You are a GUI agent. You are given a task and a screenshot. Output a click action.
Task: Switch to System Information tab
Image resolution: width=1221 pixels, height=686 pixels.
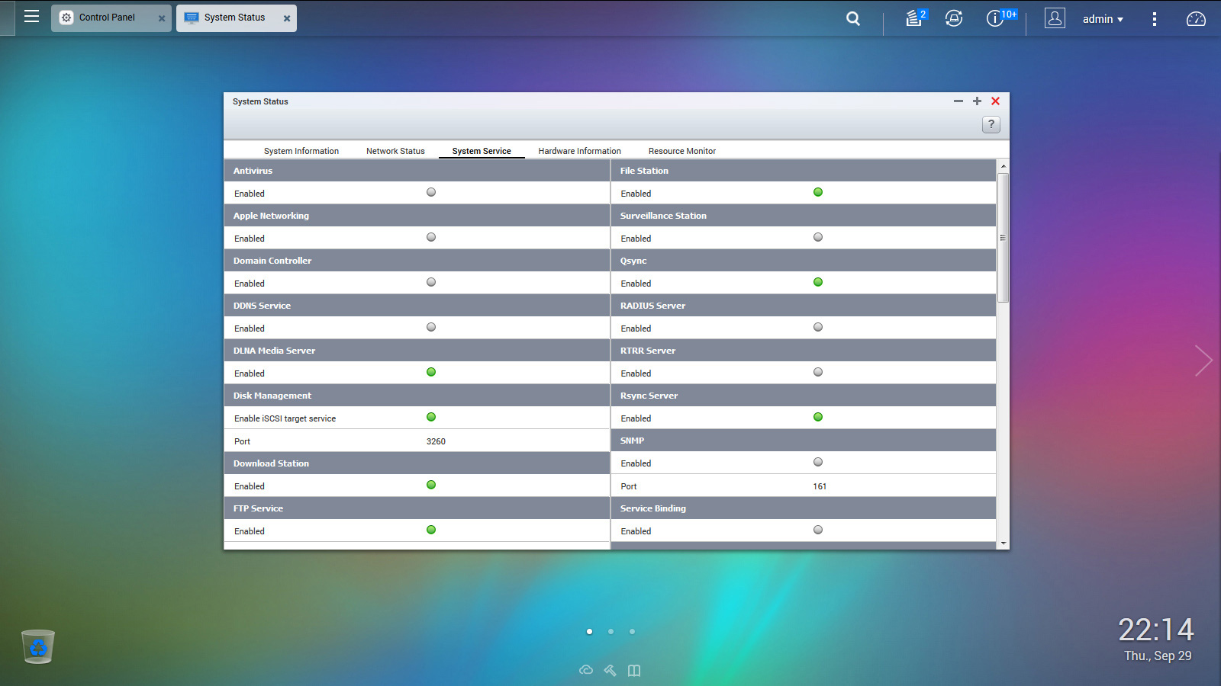[x=301, y=151]
